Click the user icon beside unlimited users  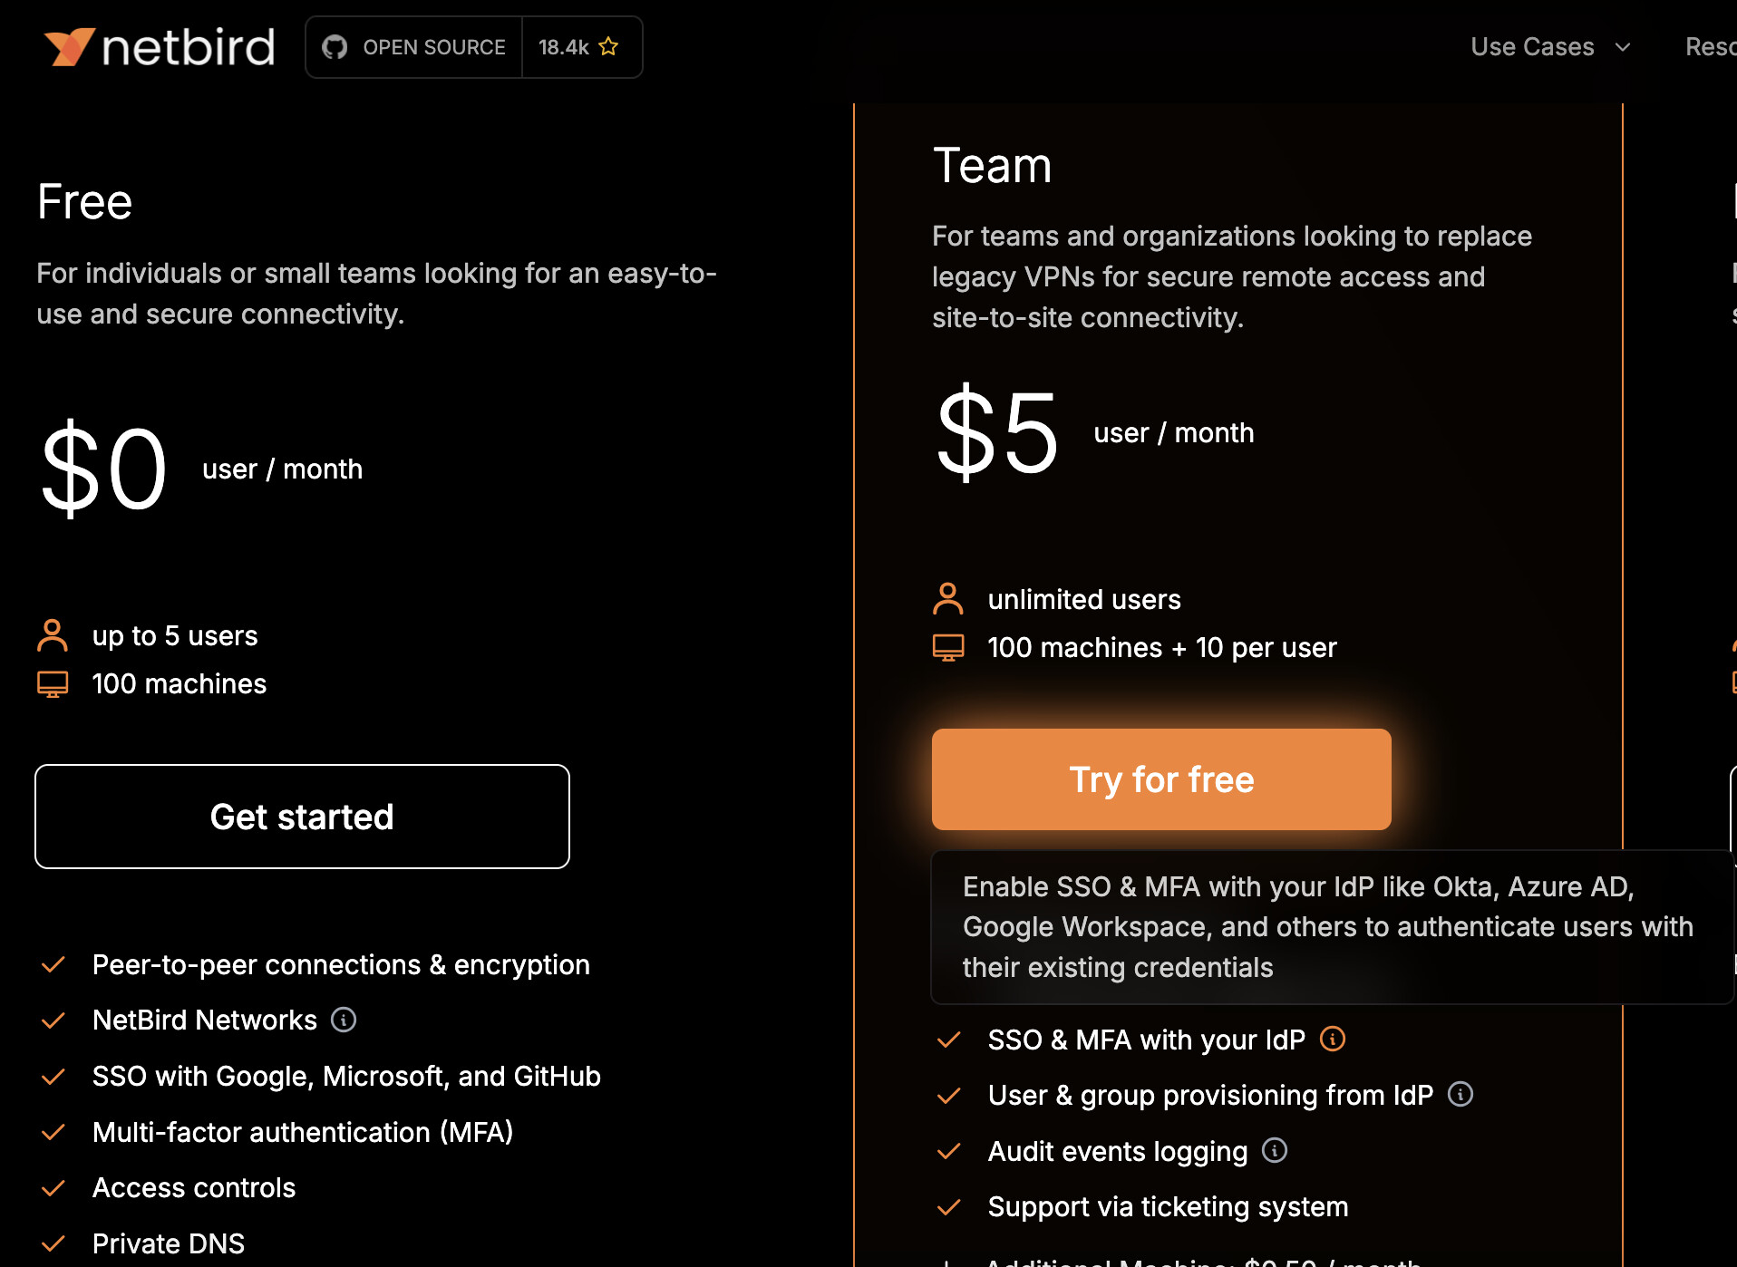click(947, 599)
